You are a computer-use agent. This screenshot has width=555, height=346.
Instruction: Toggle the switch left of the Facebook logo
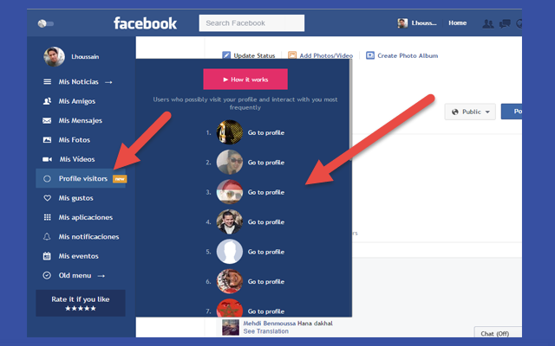pos(46,23)
